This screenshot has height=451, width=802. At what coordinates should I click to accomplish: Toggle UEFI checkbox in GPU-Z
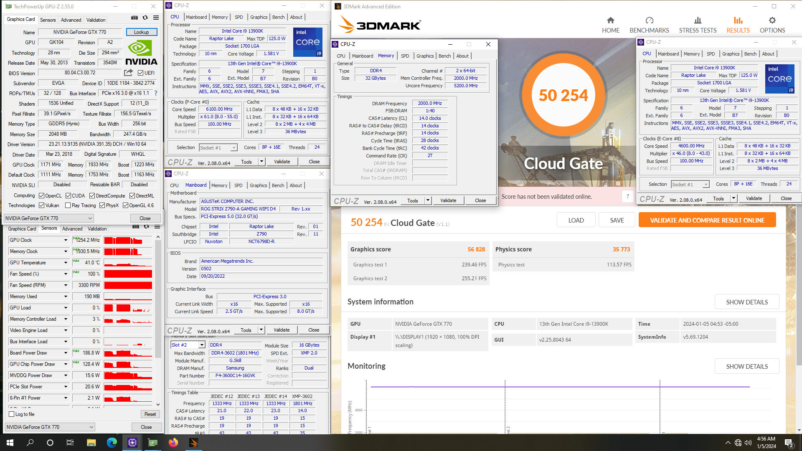(140, 73)
